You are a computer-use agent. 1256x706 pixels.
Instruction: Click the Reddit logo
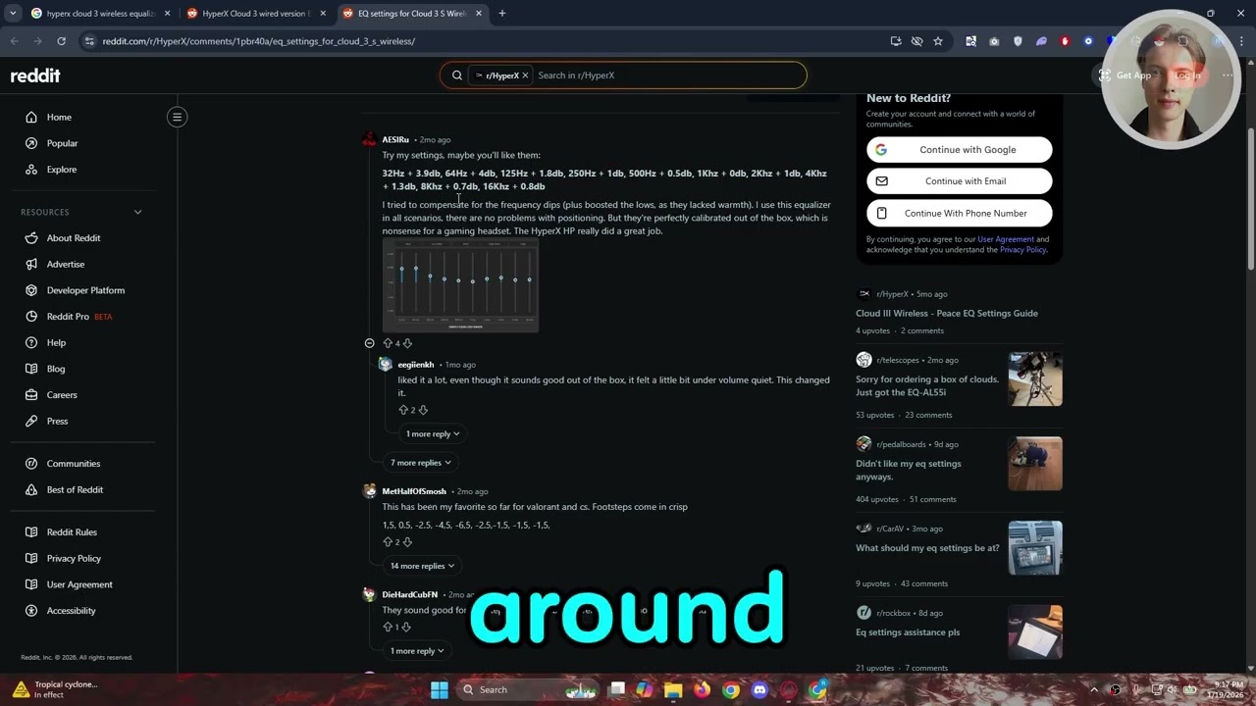click(x=35, y=76)
